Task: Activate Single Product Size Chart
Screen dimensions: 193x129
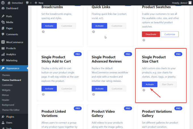Action: 150,84
